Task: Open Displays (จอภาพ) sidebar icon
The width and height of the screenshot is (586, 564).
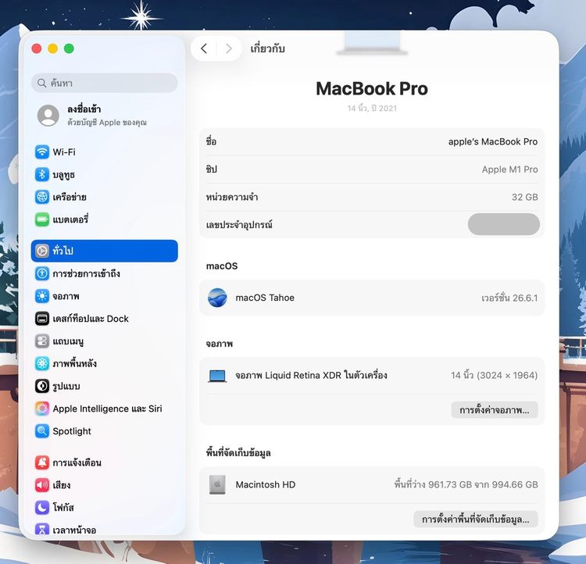Action: (42, 296)
